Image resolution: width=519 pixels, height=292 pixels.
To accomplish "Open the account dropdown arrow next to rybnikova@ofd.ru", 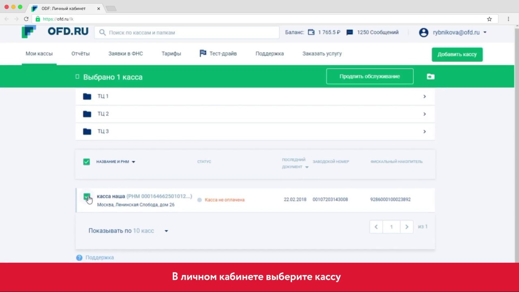I will 485,32.
